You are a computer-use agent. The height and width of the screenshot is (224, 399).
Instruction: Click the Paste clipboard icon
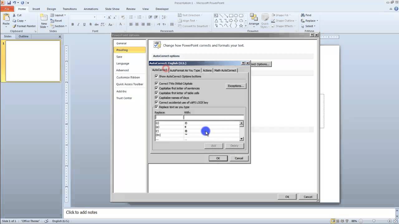pos(6,17)
